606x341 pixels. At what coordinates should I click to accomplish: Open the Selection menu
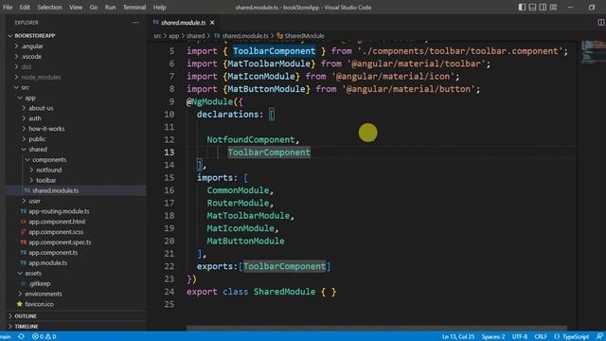[49, 7]
